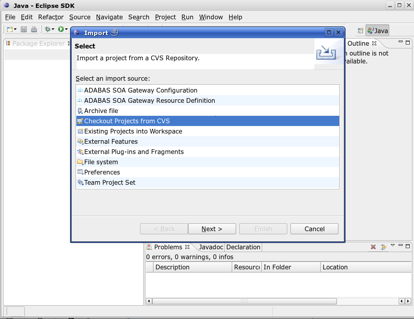
Task: Open the File menu
Action: pyautogui.click(x=10, y=17)
